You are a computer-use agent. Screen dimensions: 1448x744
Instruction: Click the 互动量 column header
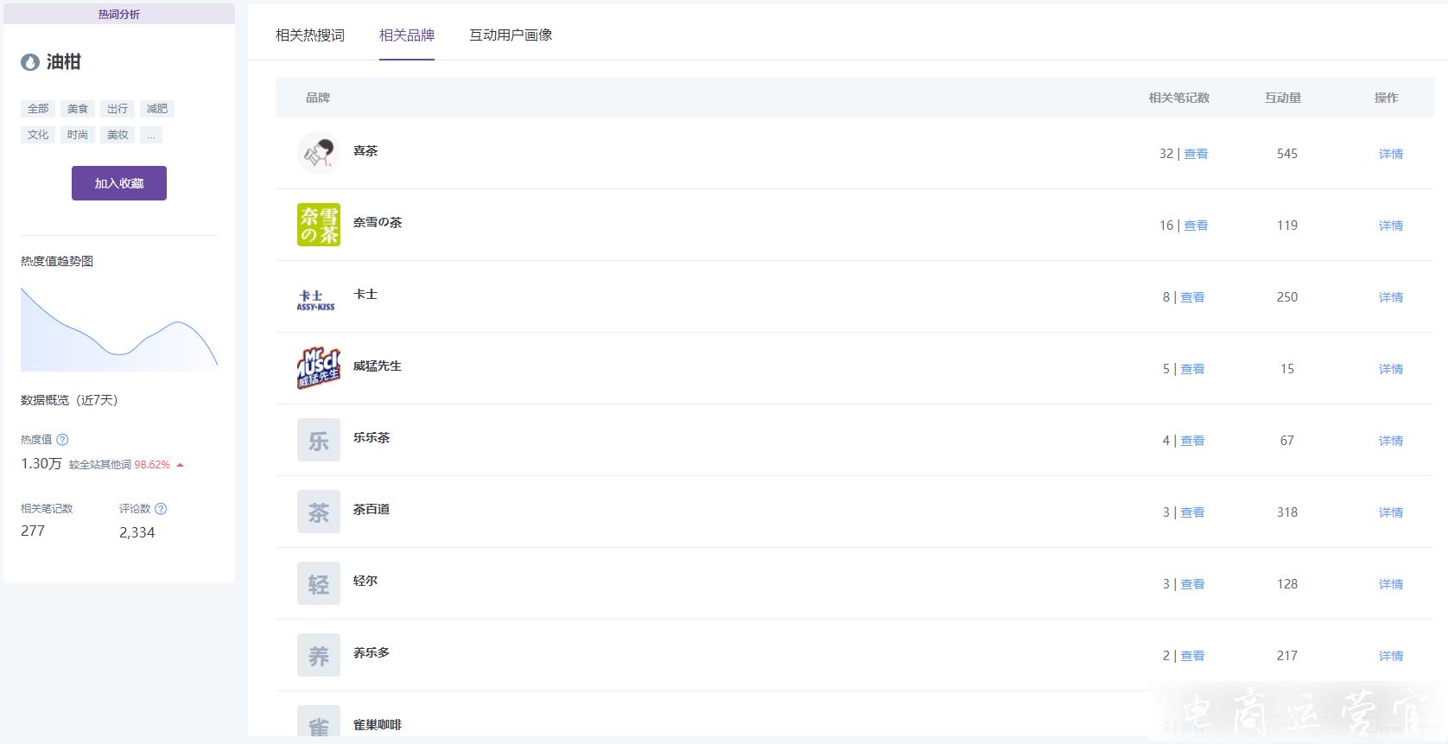coord(1283,98)
